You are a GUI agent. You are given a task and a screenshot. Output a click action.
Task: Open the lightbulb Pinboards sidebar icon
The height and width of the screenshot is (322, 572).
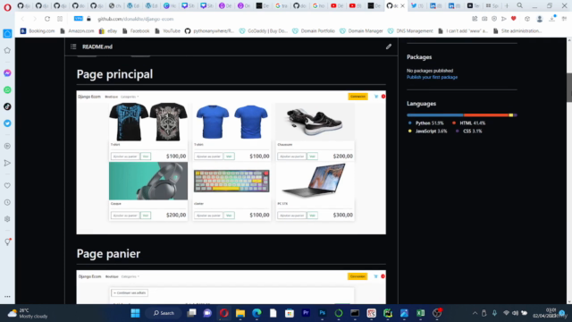tap(7, 241)
